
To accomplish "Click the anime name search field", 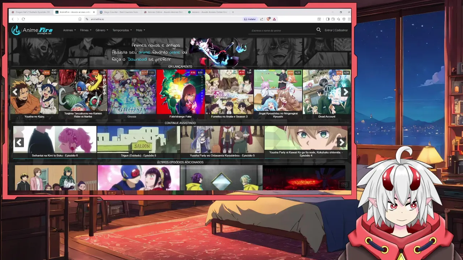I will pyautogui.click(x=281, y=31).
